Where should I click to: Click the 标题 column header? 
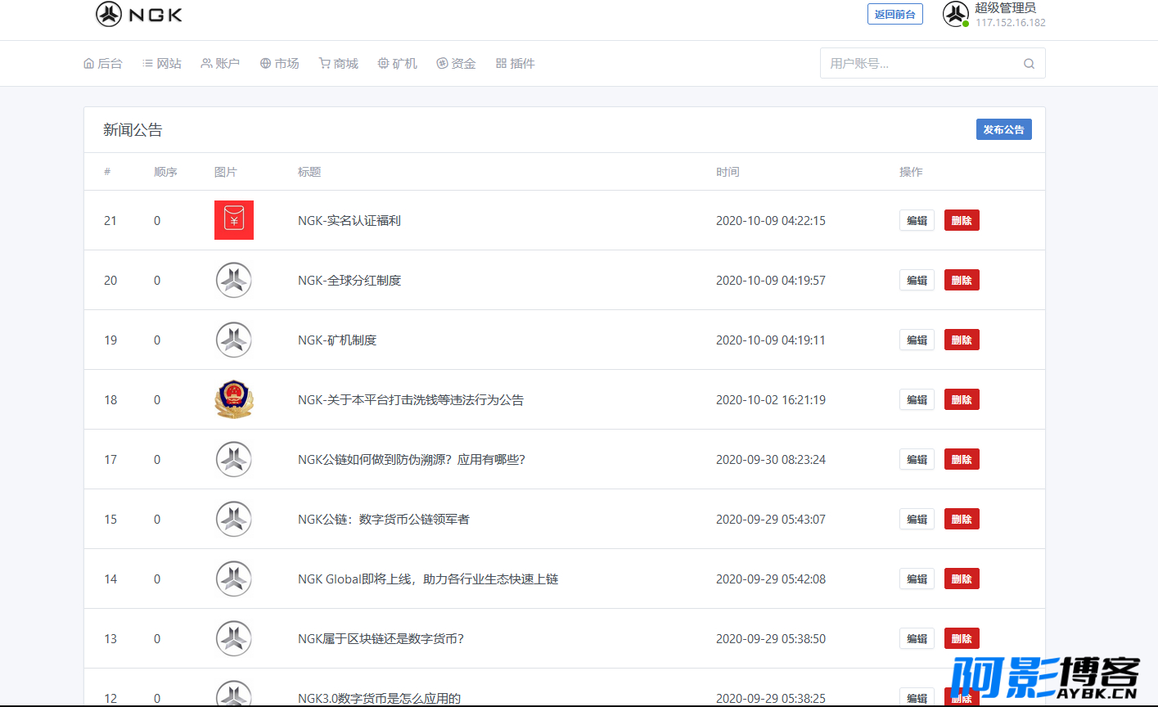(309, 172)
